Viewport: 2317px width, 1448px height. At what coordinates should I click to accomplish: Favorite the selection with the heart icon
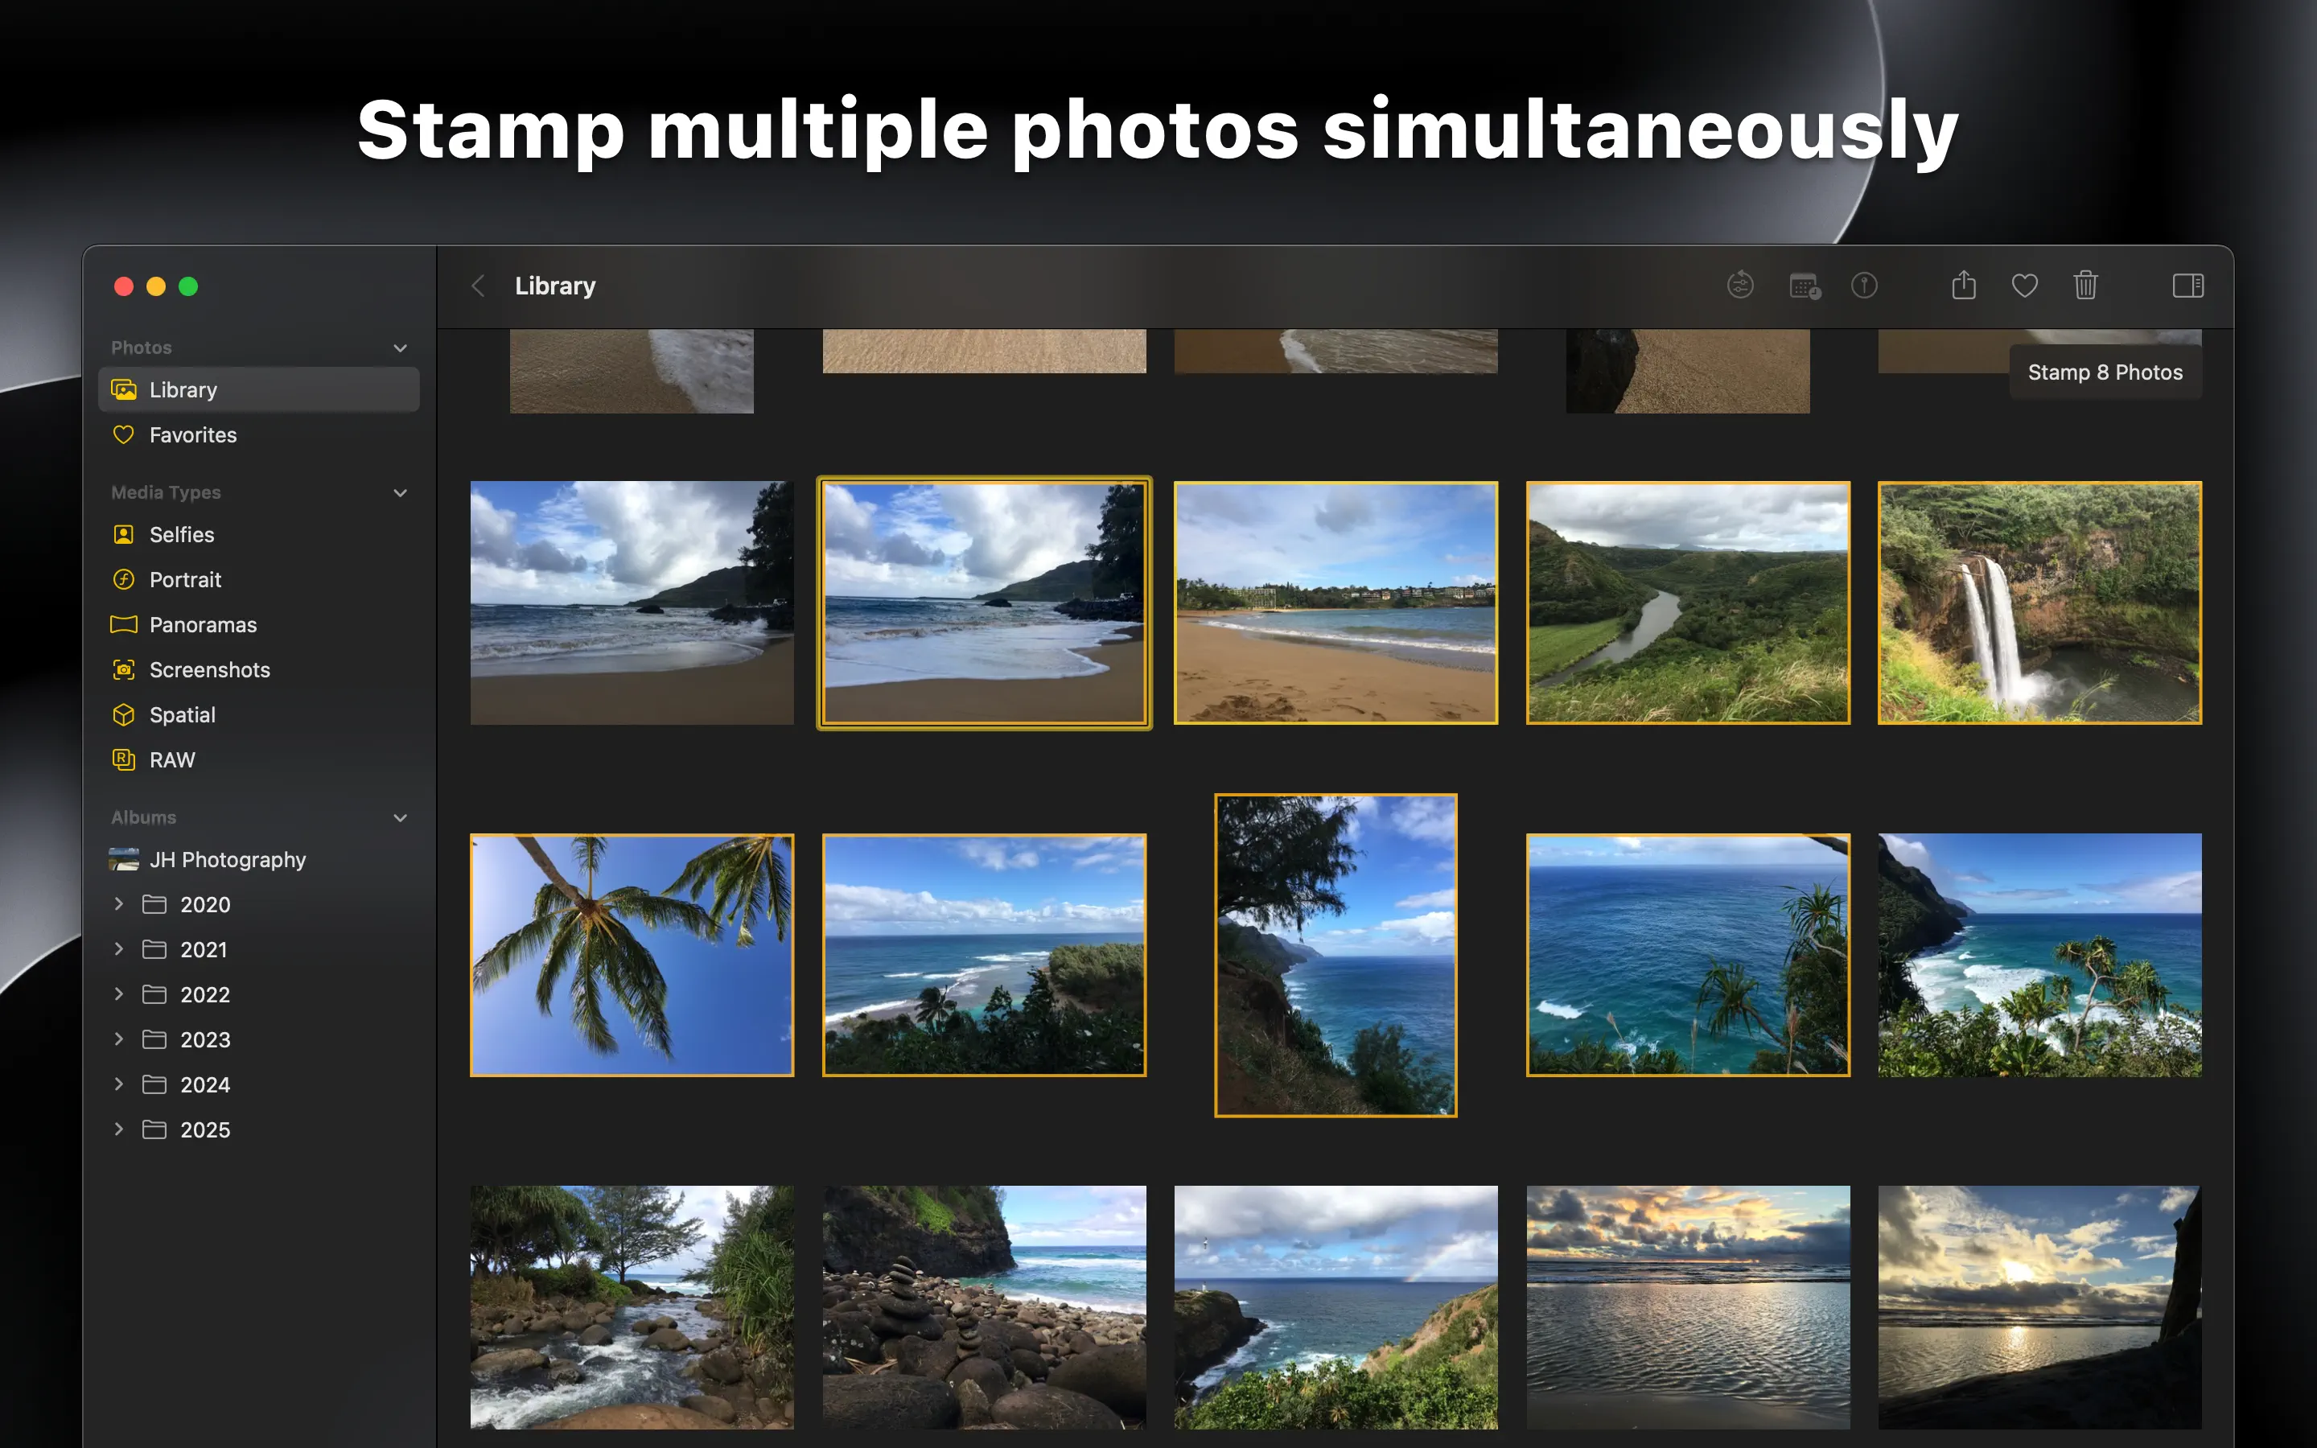[2024, 286]
